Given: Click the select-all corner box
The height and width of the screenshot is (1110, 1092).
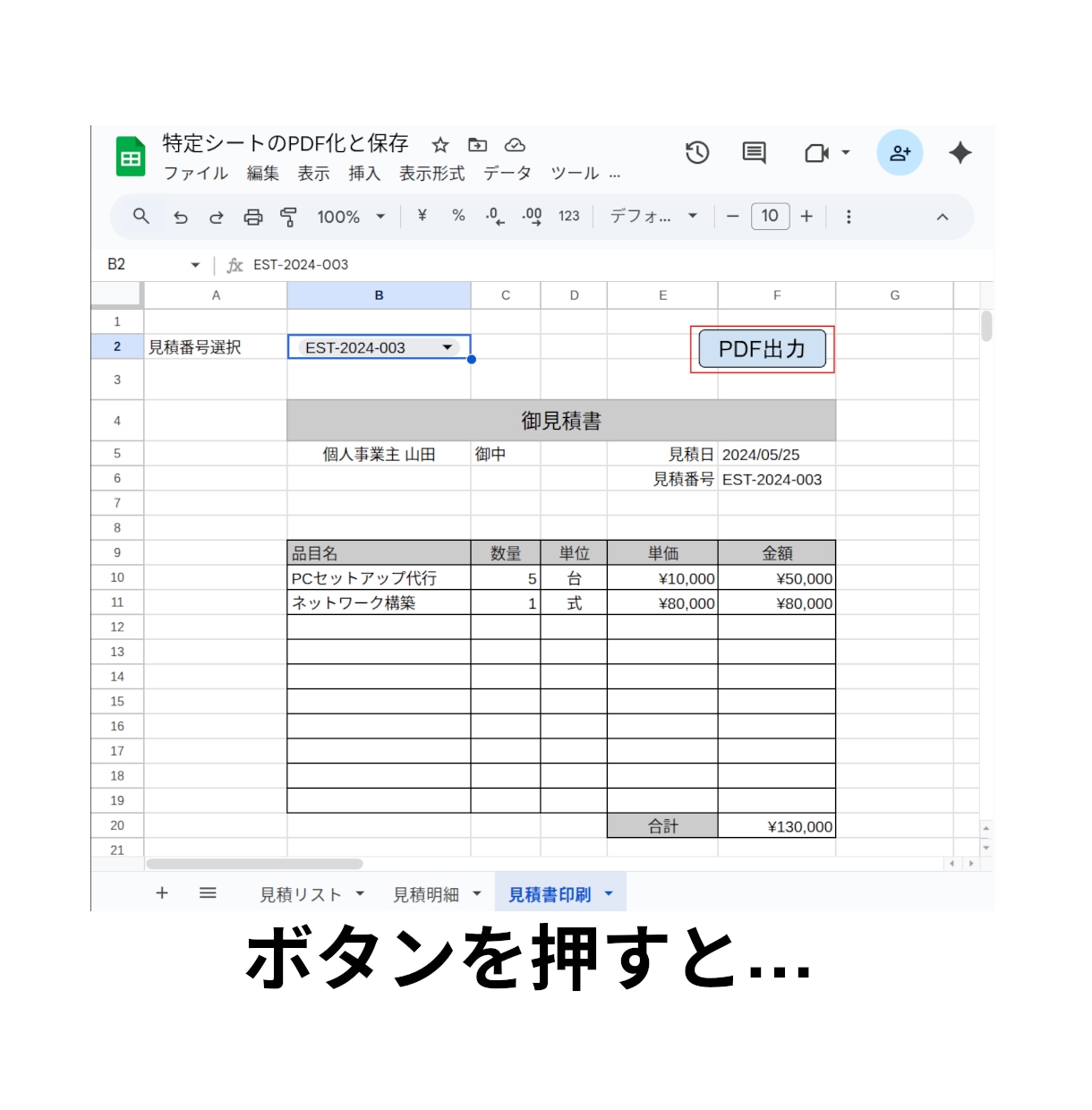Looking at the screenshot, I should (x=117, y=295).
